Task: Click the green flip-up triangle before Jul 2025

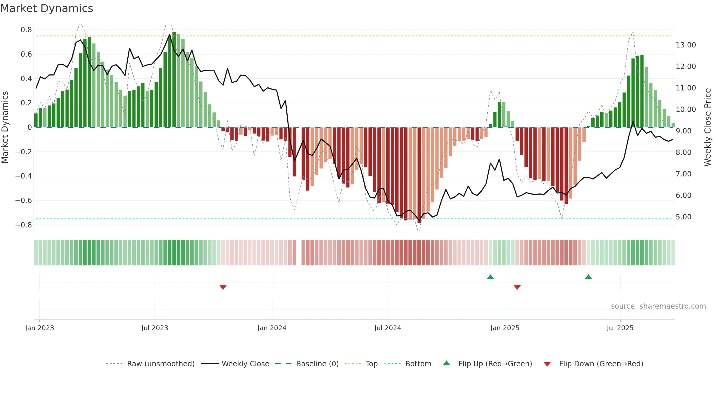Action: (588, 277)
